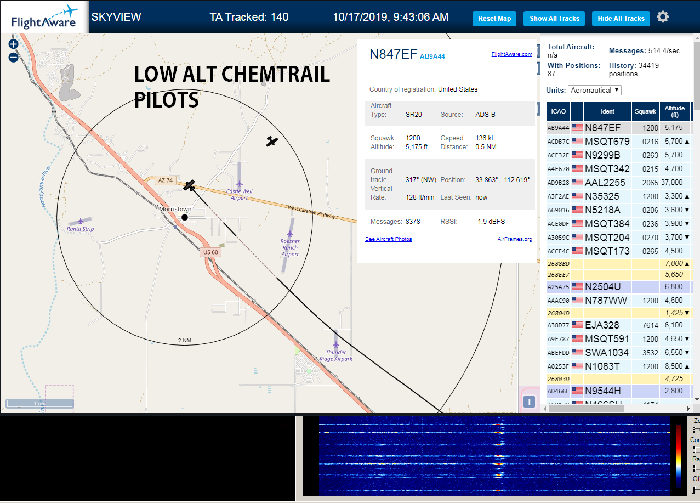
Task: Open the Units Aeronautical dropdown
Action: [x=595, y=90]
